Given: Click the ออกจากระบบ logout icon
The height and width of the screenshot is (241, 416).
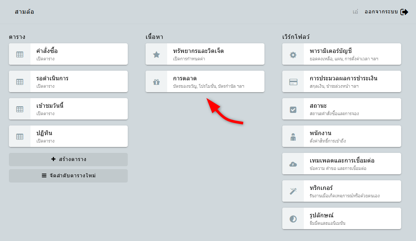Looking at the screenshot, I should 404,12.
